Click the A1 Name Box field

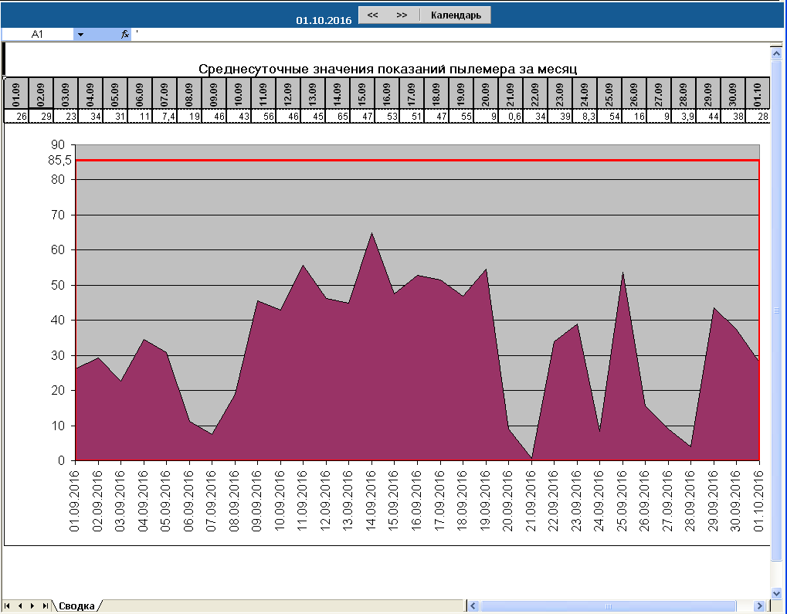[x=37, y=35]
